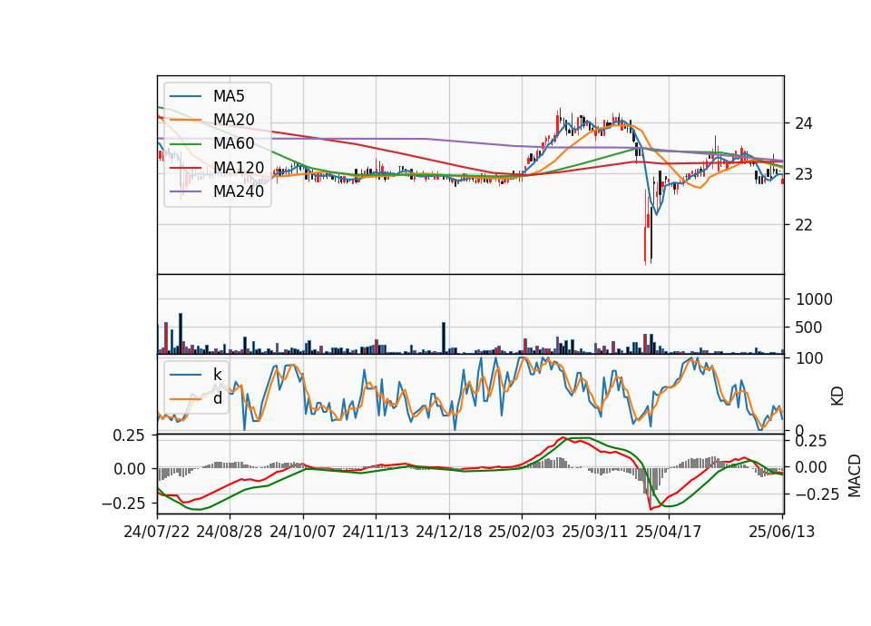Click the price axis label 23
The image size is (871, 626).
803,174
